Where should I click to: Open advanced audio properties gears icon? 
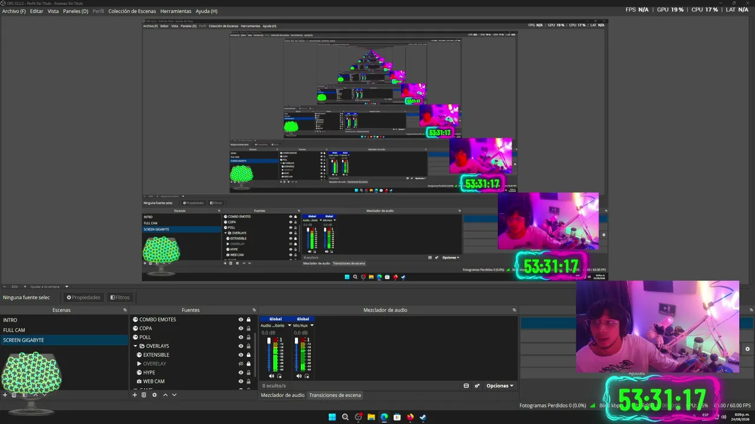click(x=477, y=386)
